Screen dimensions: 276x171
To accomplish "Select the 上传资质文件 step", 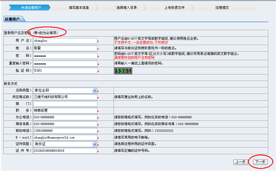I will point(174,7).
